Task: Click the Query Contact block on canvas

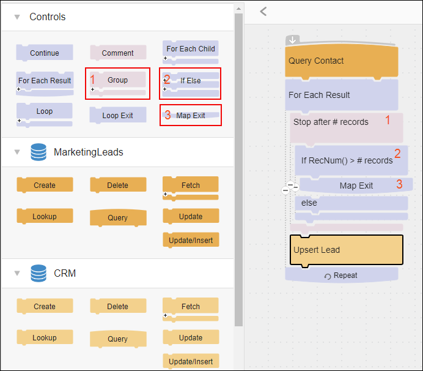Action: click(342, 61)
